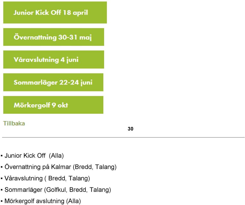
Task: Click the word Kalmar in the list
Action: click(61, 167)
